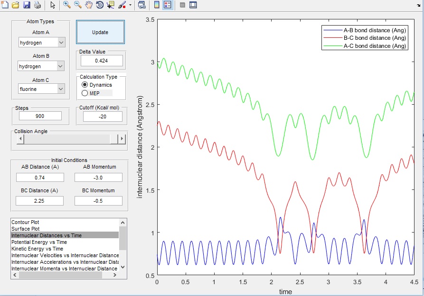
Task: Select the Data Cursor tool
Action: coord(110,5)
